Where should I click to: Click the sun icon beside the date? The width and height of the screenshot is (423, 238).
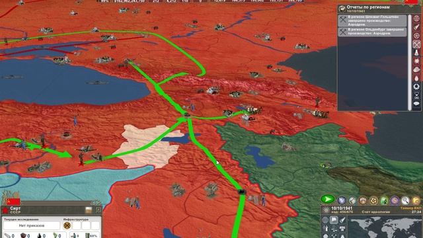[326, 210]
